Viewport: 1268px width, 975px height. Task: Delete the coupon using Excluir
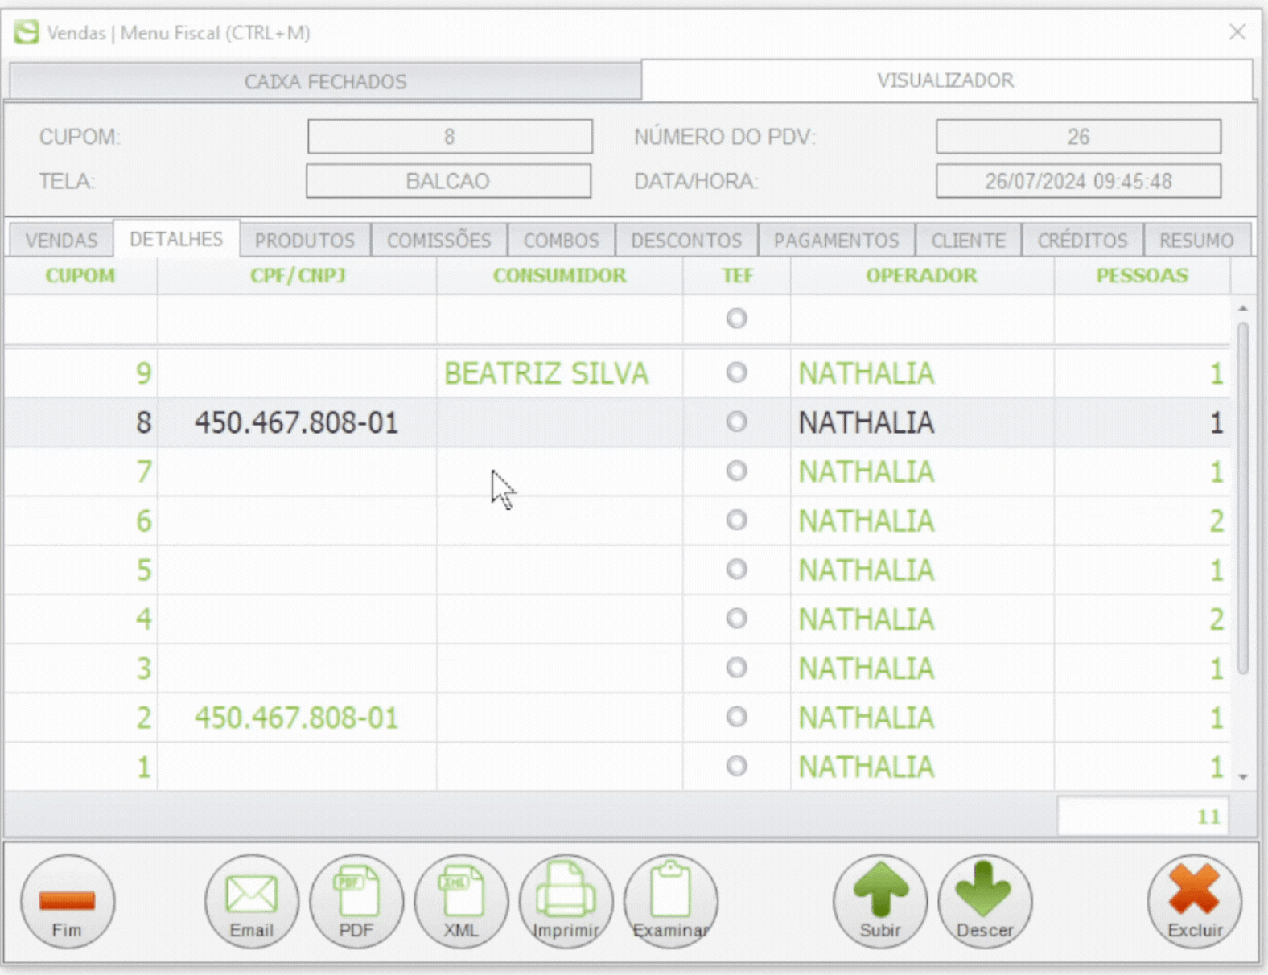pos(1195,901)
